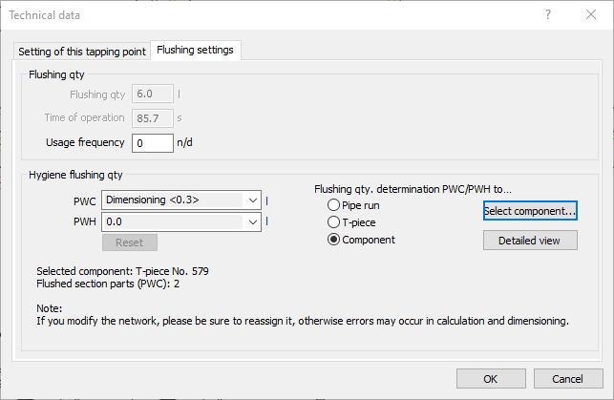The image size is (614, 400).
Task: Click the 'n/d' unit label
Action: click(184, 142)
